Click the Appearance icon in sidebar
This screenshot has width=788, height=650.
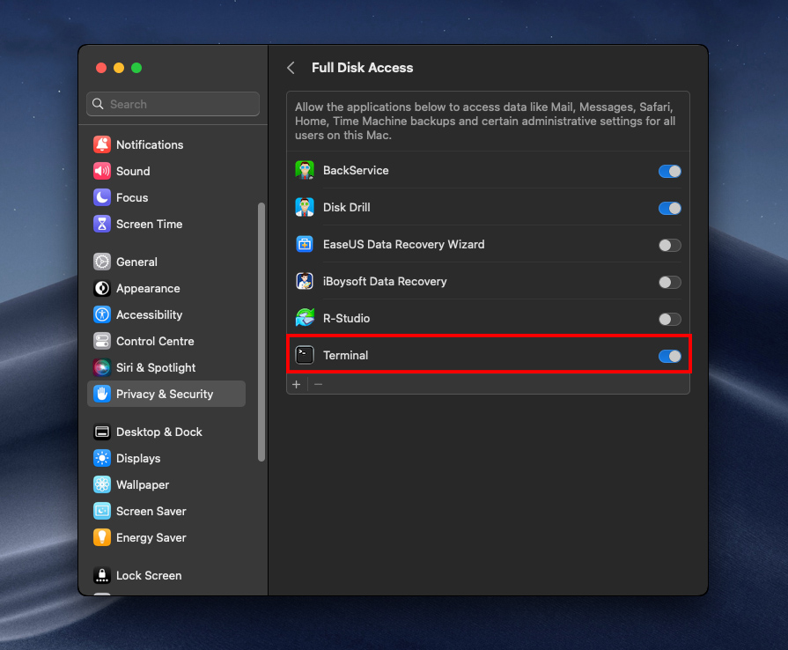(102, 288)
